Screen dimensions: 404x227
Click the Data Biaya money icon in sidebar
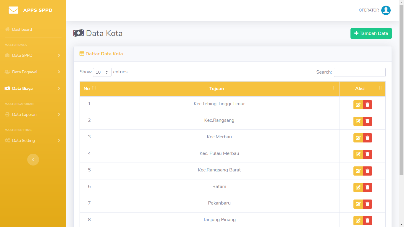tap(7, 88)
